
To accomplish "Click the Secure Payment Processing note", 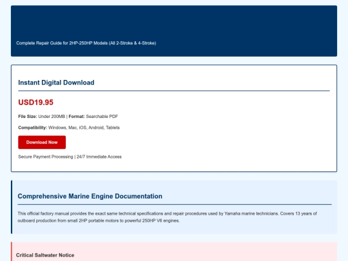I will (x=70, y=157).
